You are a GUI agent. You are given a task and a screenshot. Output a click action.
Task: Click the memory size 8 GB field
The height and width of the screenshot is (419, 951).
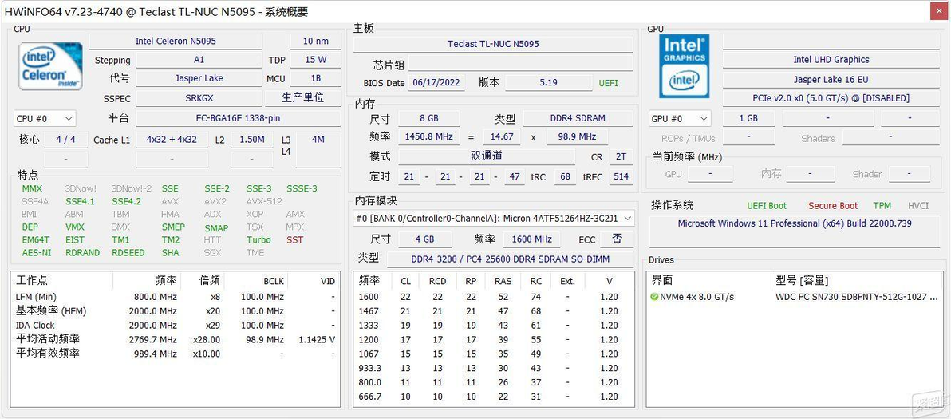pyautogui.click(x=428, y=118)
